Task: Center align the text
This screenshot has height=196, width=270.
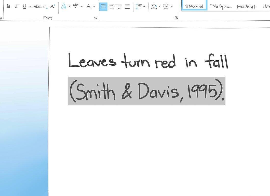Action: point(112,7)
